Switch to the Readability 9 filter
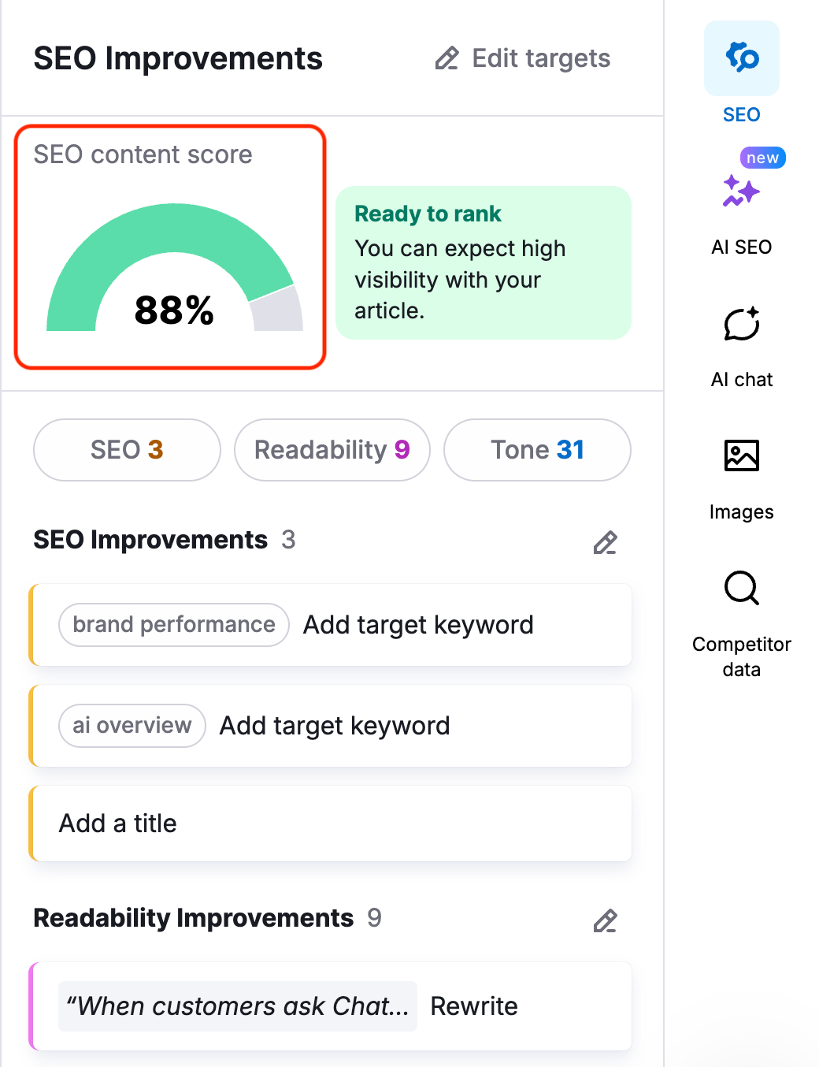The image size is (819, 1067). [x=332, y=450]
